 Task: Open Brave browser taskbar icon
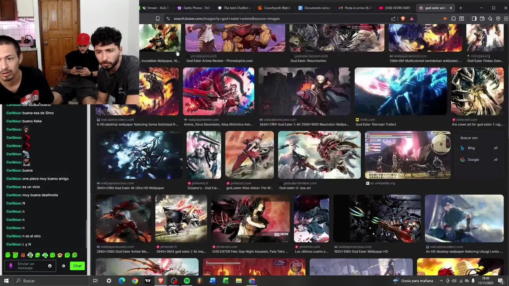click(x=161, y=281)
